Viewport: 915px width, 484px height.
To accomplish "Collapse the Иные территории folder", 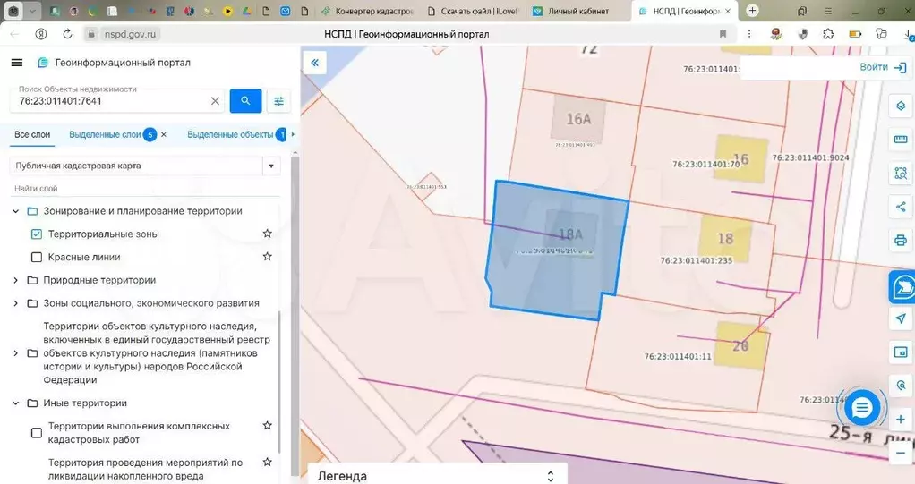I will click(16, 403).
